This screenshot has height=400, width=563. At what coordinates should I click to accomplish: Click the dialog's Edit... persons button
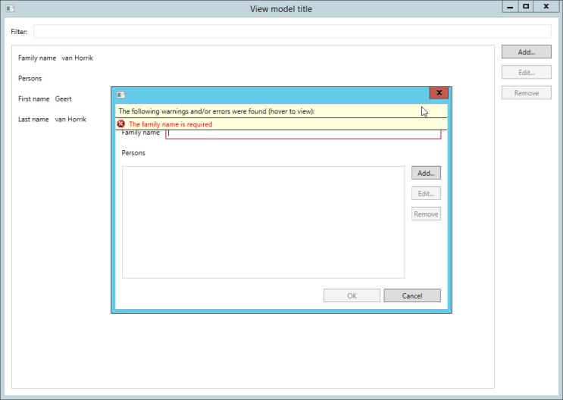tap(426, 193)
